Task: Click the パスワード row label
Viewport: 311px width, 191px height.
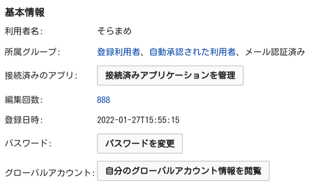Action: pos(28,144)
